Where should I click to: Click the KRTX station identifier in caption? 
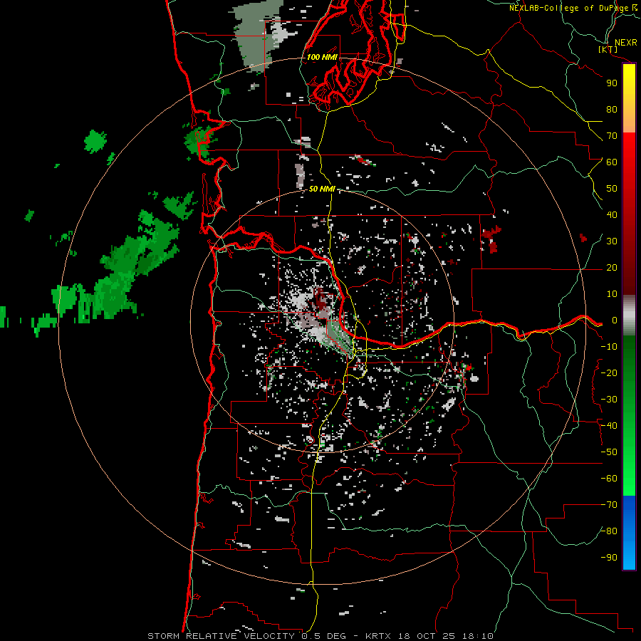point(378,636)
